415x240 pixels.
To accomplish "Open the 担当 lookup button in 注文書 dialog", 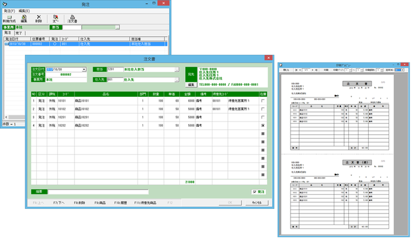I will tap(177, 69).
